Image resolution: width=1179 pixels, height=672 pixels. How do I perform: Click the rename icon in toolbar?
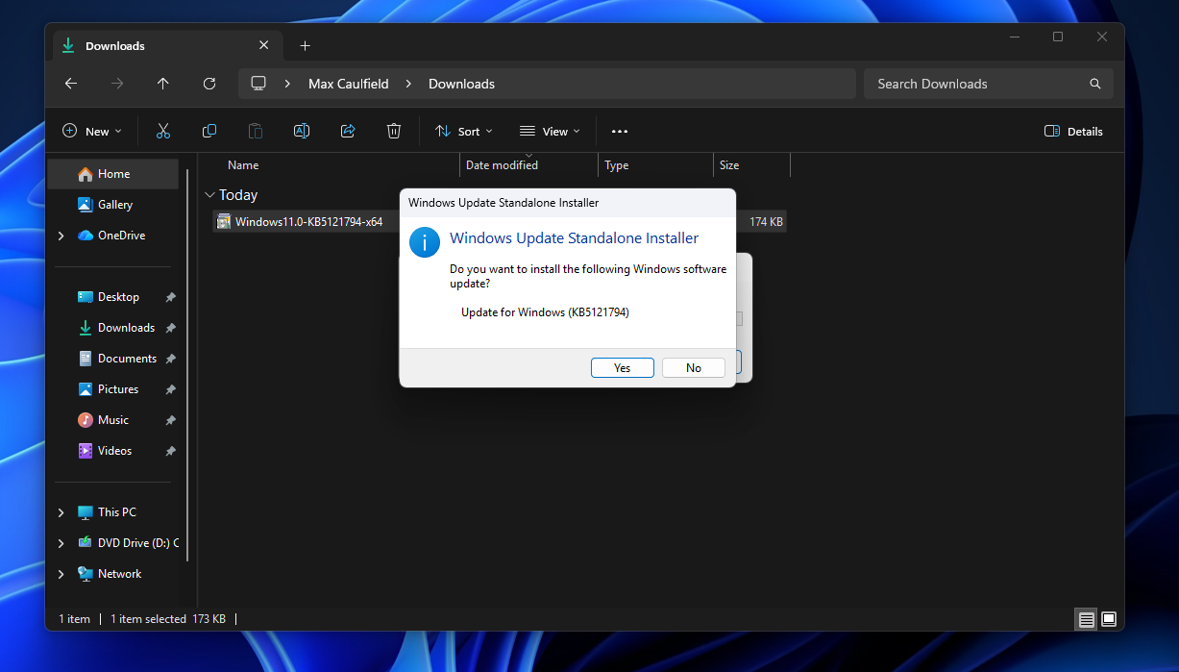[302, 131]
